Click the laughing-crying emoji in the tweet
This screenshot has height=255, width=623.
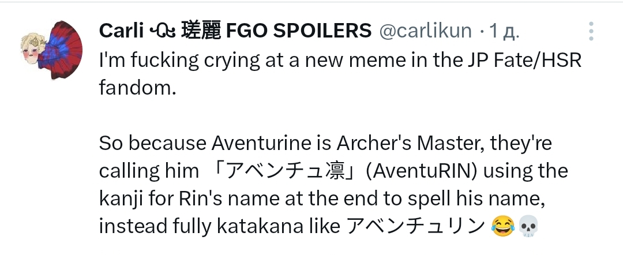[x=502, y=227]
